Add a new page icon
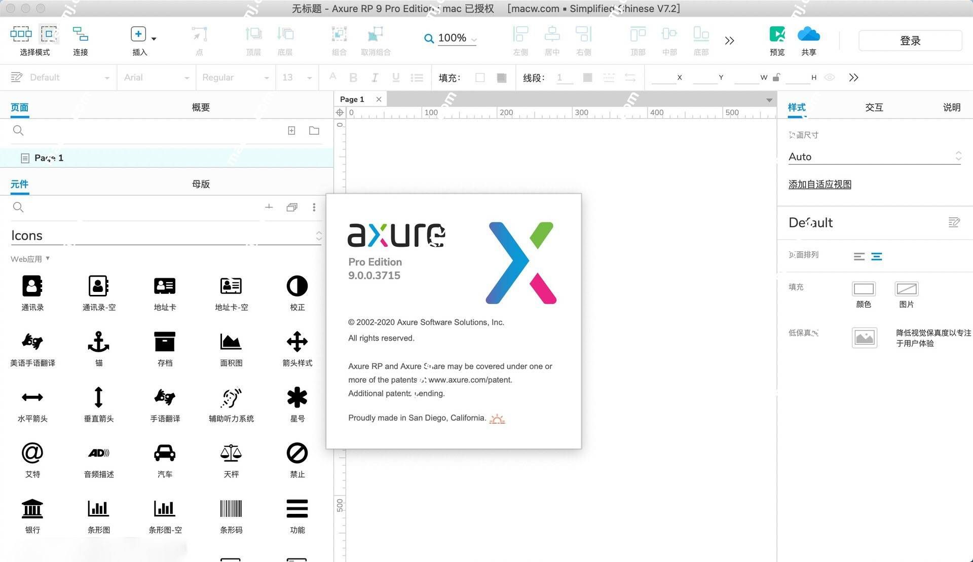973x562 pixels. [x=291, y=131]
